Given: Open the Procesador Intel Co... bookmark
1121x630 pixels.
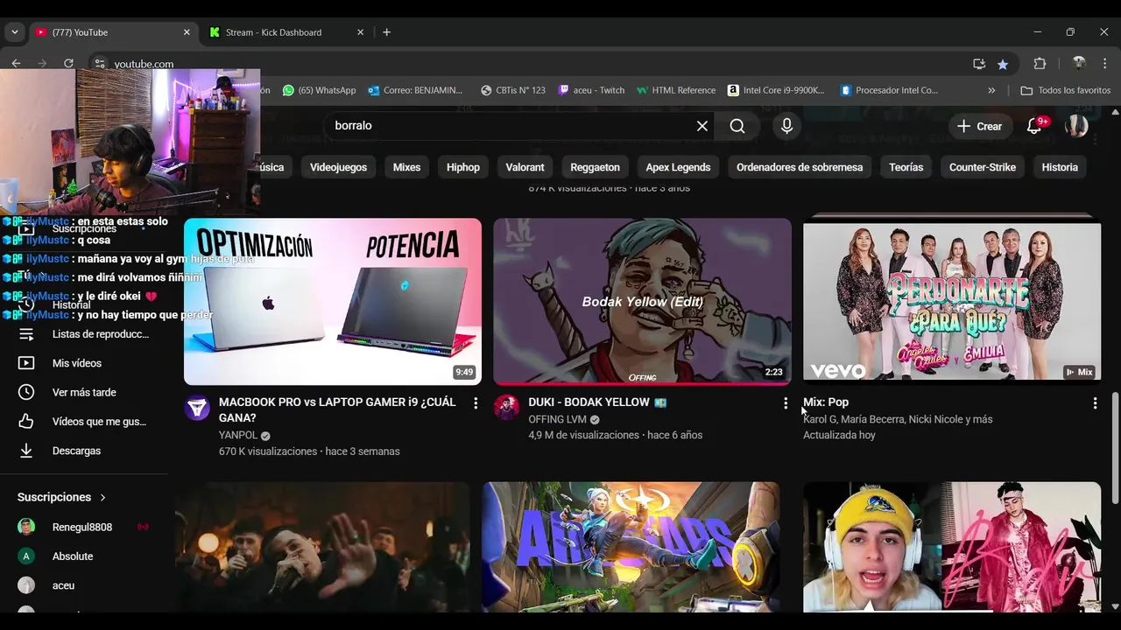Looking at the screenshot, I should 889,90.
